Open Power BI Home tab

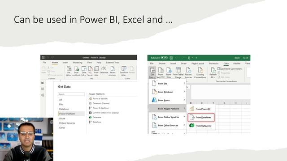[x=55, y=63]
